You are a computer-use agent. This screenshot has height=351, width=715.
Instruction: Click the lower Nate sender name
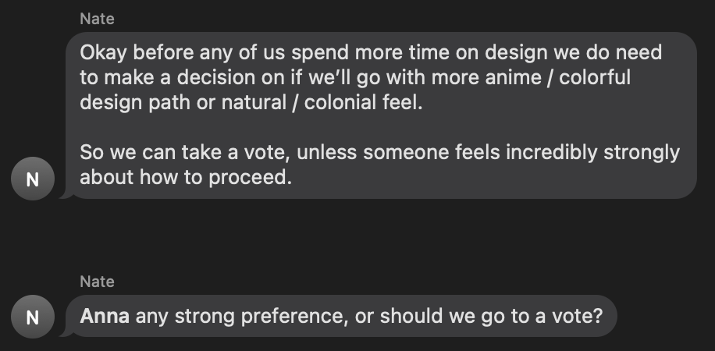[x=97, y=281]
